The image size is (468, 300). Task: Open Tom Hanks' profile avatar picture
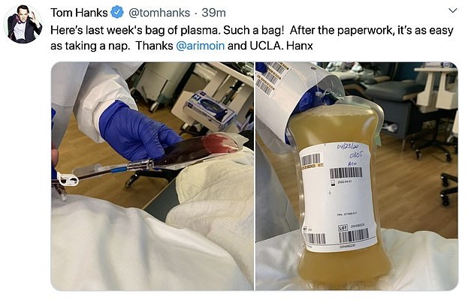(x=23, y=25)
